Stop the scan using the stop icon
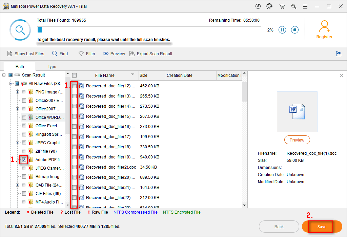The height and width of the screenshot is (237, 347). tap(294, 30)
